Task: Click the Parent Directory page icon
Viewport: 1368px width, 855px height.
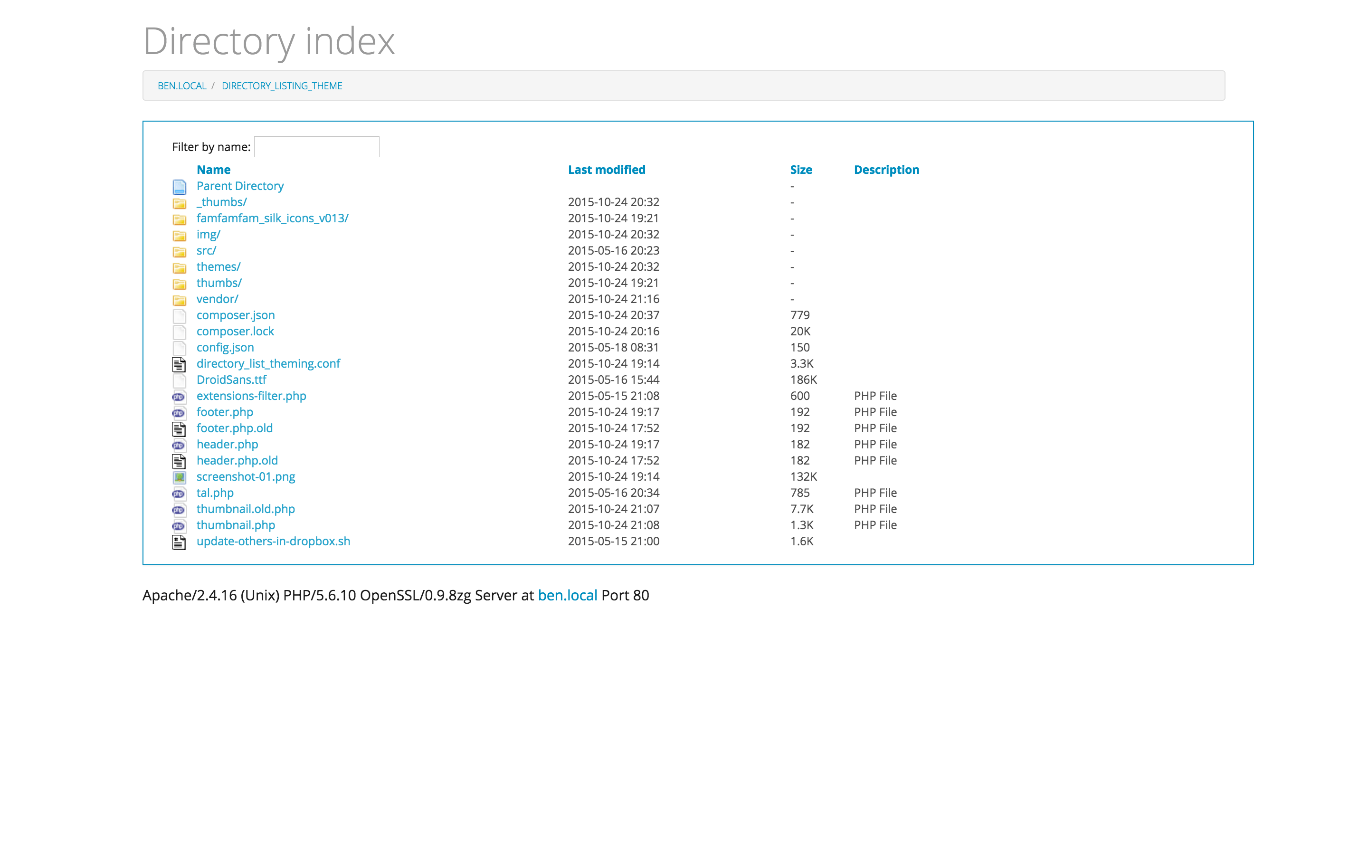Action: click(x=179, y=187)
